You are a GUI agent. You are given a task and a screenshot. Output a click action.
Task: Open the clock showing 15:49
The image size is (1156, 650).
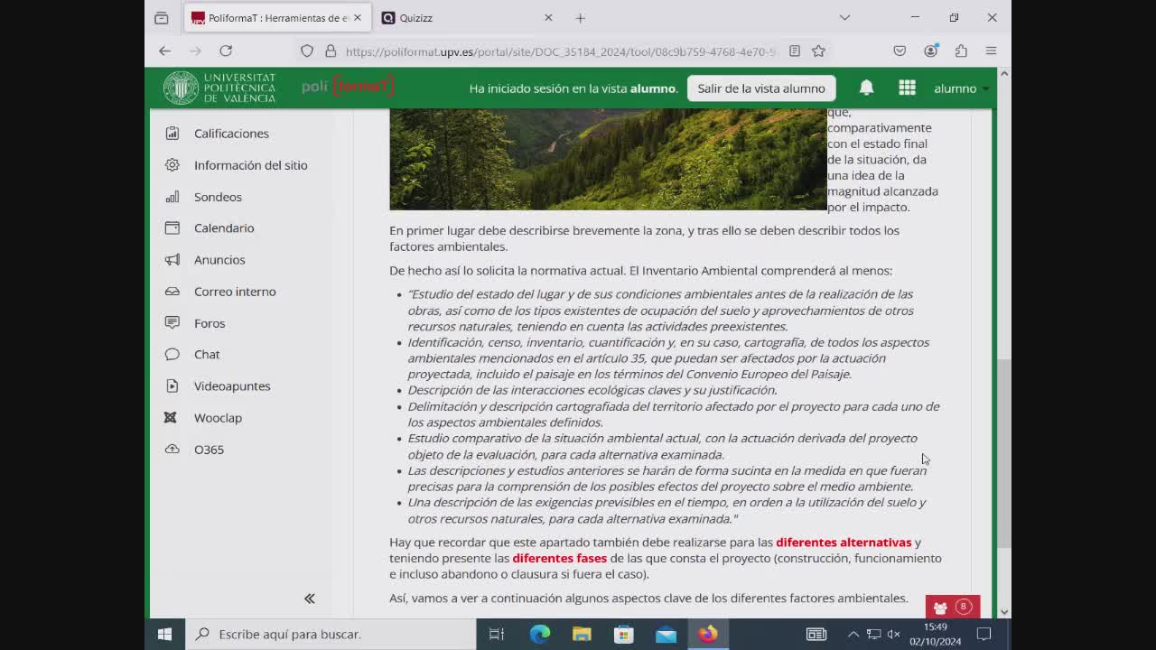[936, 634]
